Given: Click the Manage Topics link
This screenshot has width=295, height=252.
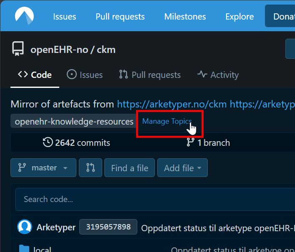Looking at the screenshot, I should click(167, 121).
